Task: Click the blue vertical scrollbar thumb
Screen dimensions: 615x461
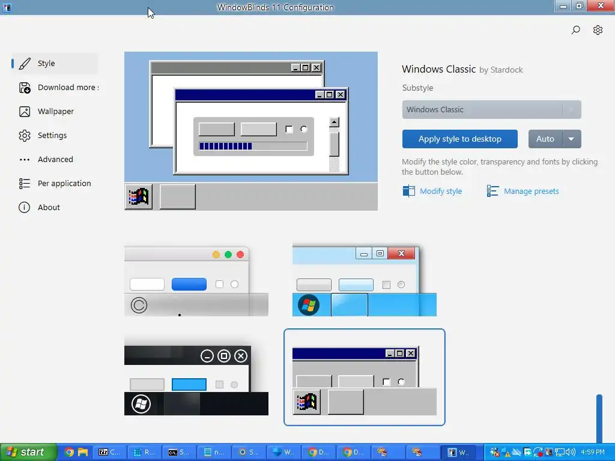Action: (x=599, y=418)
